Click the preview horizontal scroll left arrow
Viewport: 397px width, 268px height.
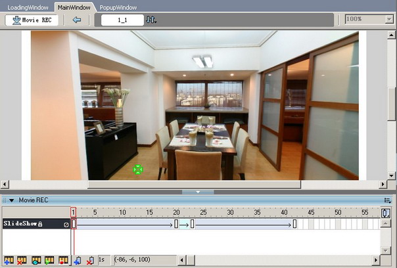5,184
